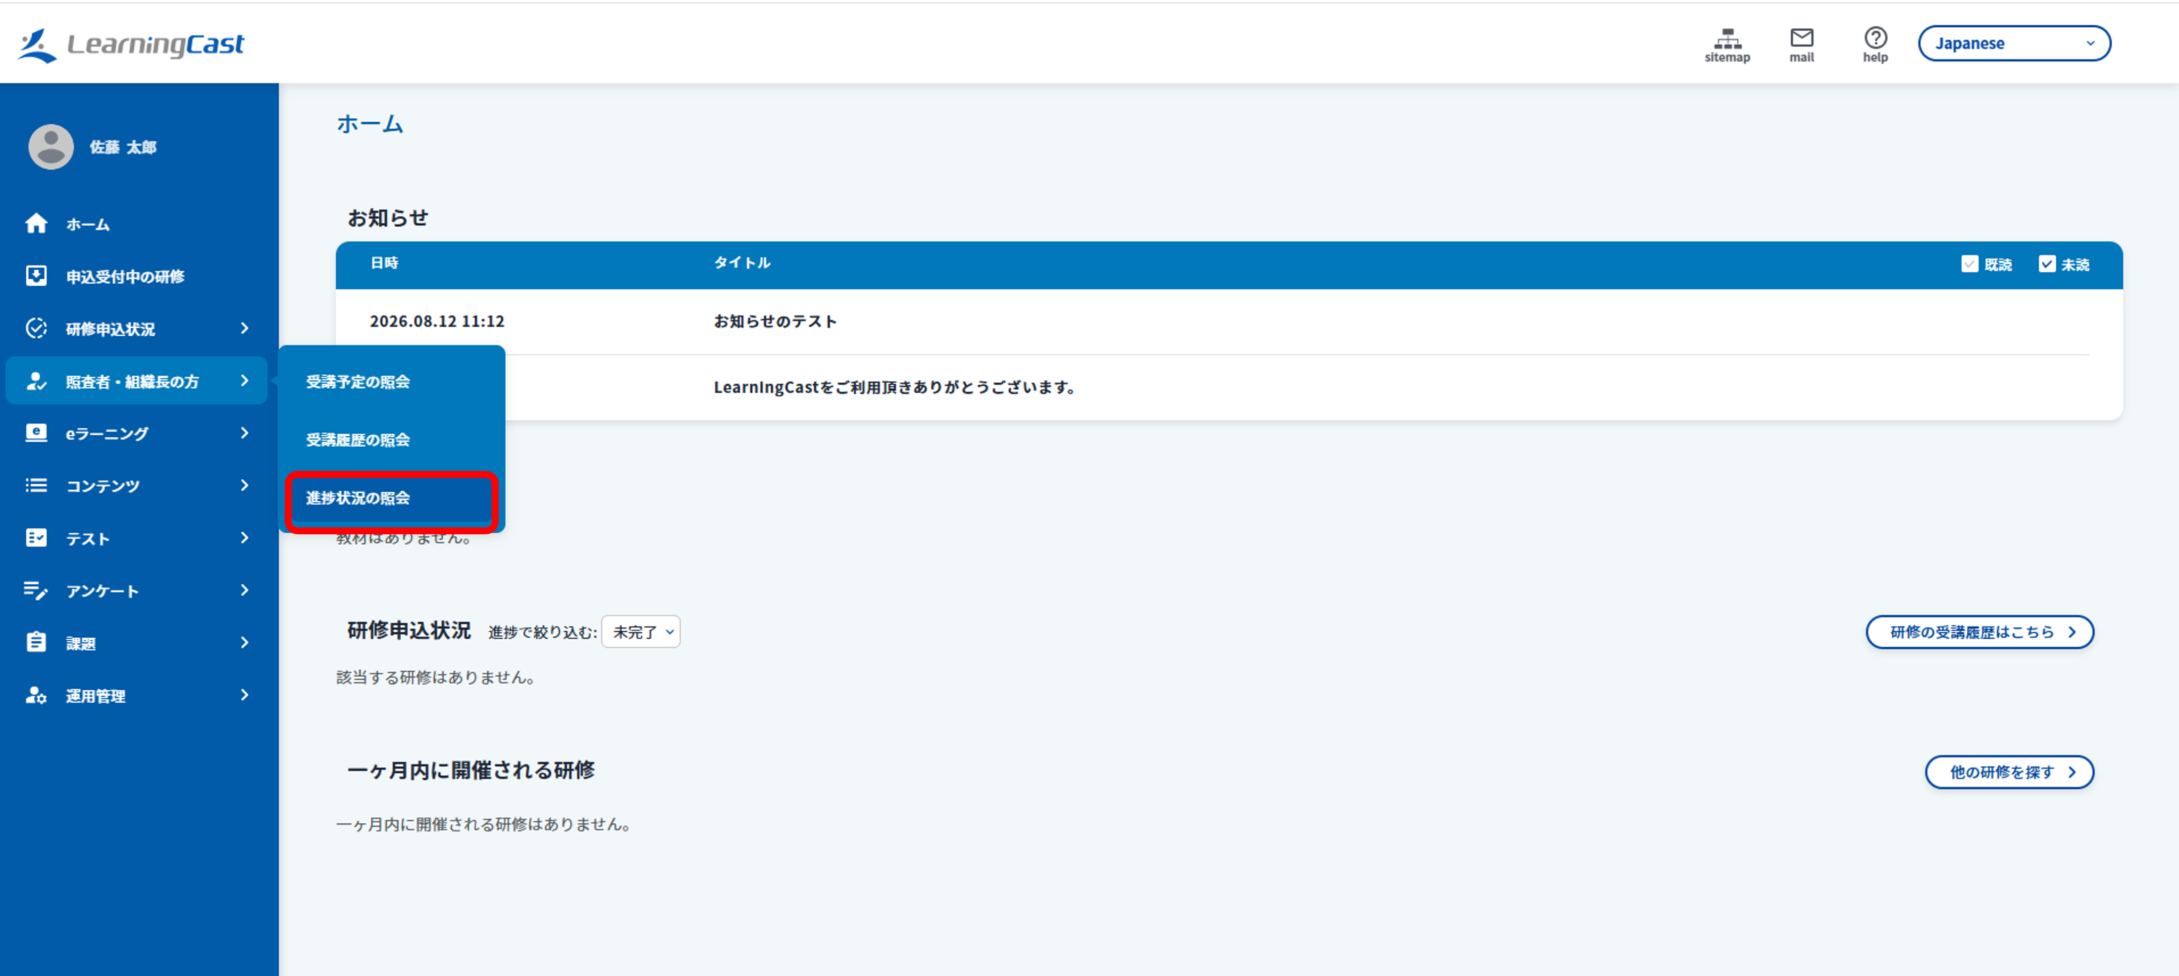
Task: Click the home house icon in sidebar
Action: coord(36,223)
